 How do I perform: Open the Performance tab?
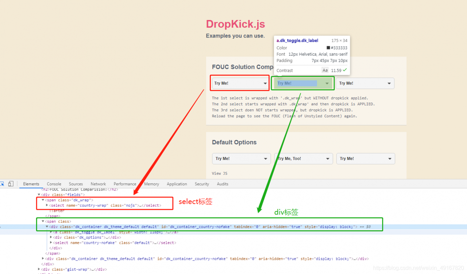click(x=125, y=184)
